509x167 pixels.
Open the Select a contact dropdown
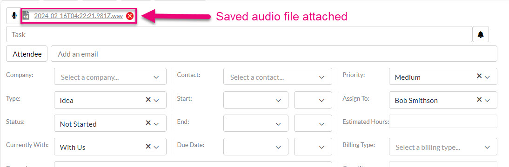coord(278,77)
